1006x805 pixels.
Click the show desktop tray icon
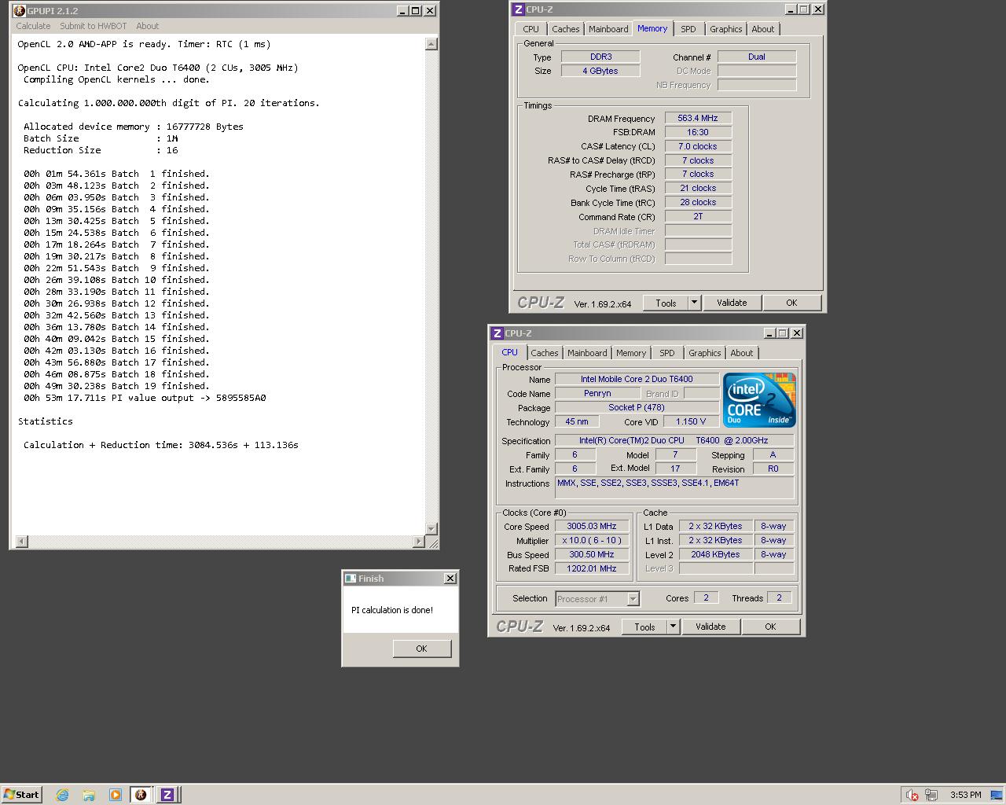[996, 795]
